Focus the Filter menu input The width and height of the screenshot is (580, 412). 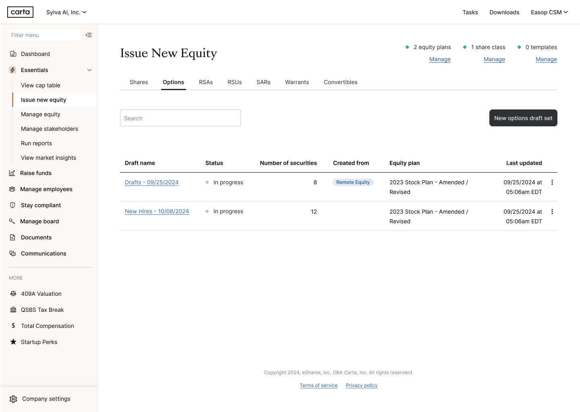(x=44, y=35)
